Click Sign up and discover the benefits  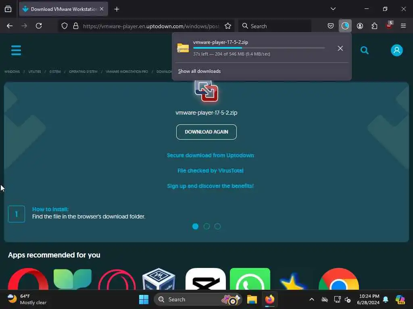pyautogui.click(x=210, y=186)
